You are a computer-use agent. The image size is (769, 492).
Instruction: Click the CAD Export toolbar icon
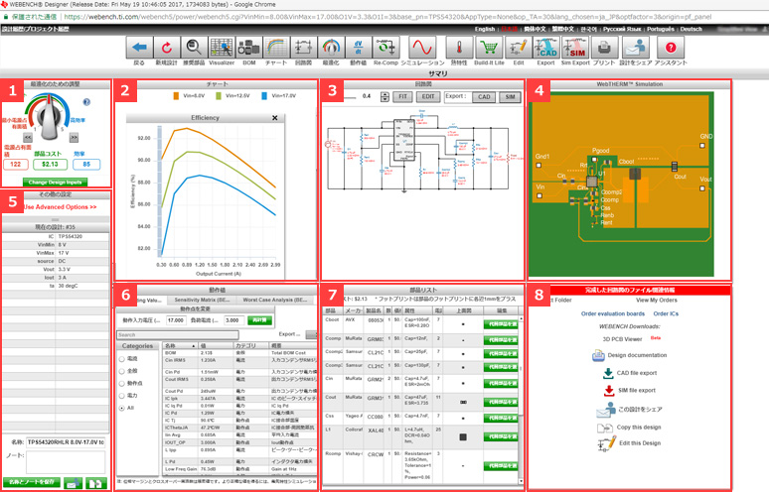[545, 48]
